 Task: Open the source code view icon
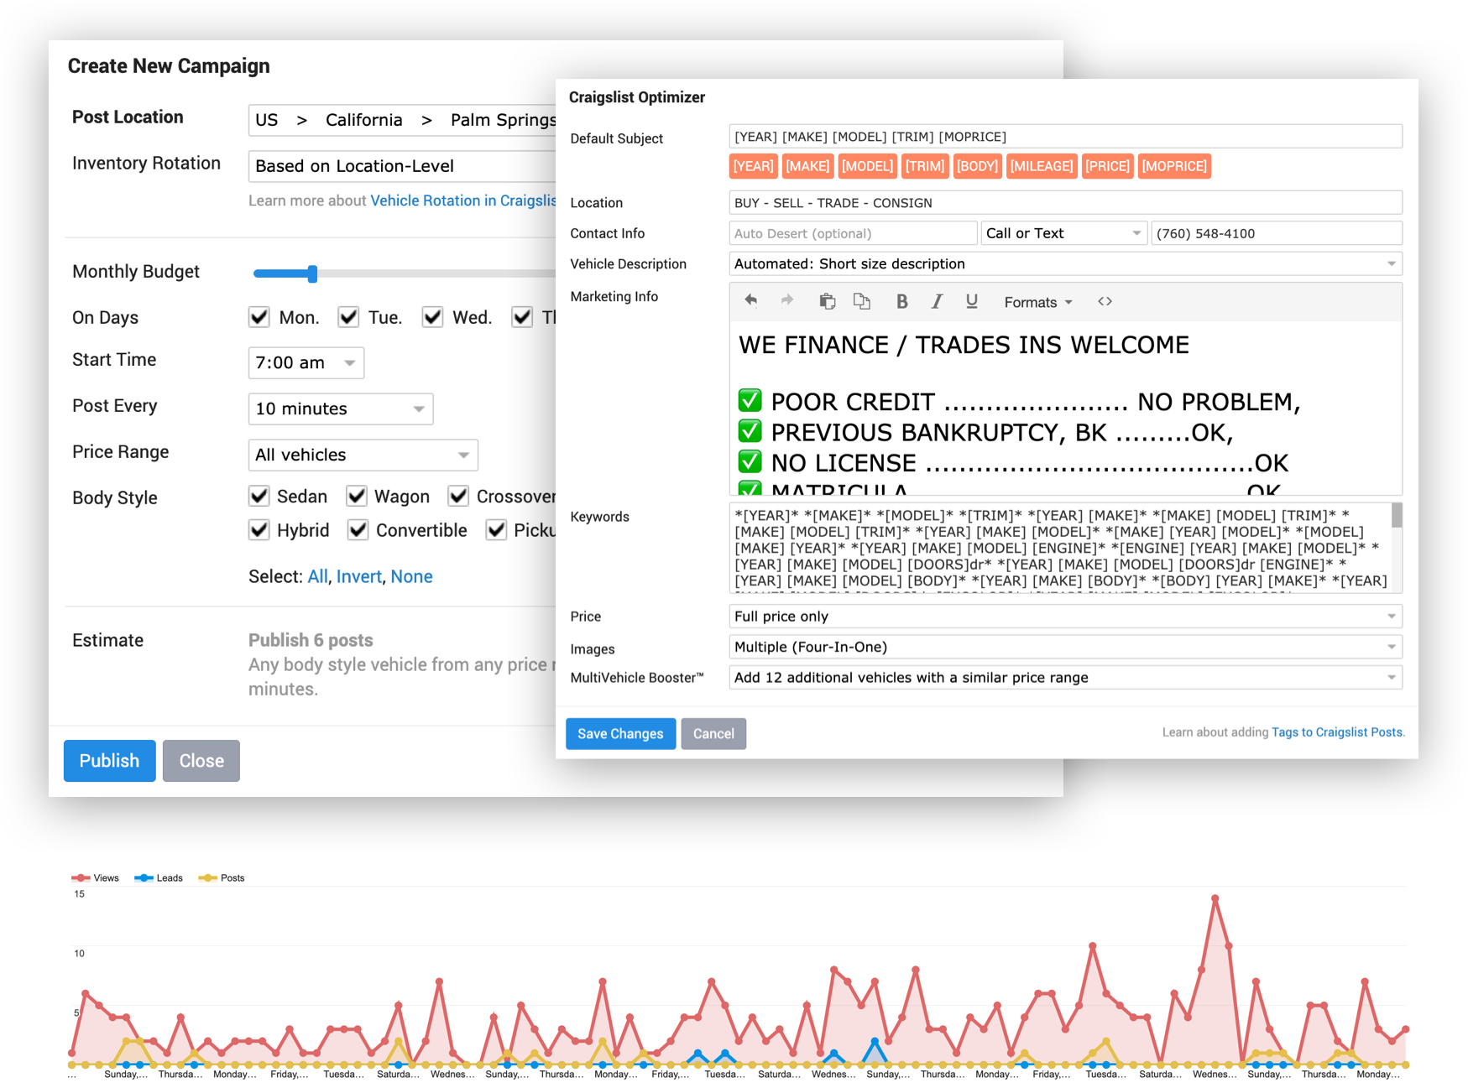pyautogui.click(x=1105, y=301)
